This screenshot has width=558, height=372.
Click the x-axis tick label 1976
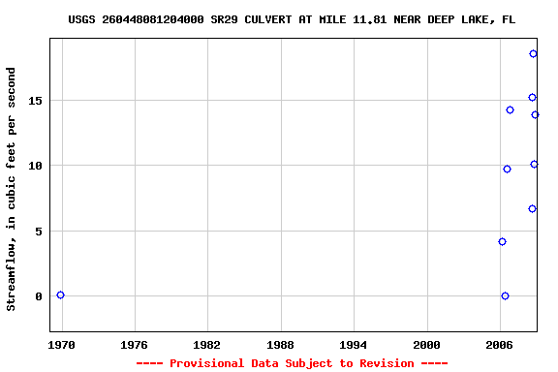click(134, 345)
